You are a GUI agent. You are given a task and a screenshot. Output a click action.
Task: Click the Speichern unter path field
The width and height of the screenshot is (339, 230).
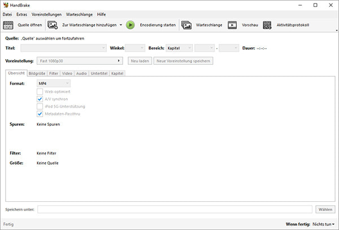click(x=175, y=209)
